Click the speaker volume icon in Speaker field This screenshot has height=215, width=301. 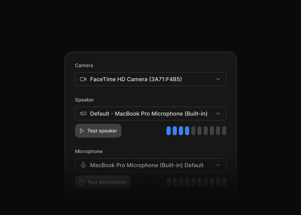[x=83, y=114]
